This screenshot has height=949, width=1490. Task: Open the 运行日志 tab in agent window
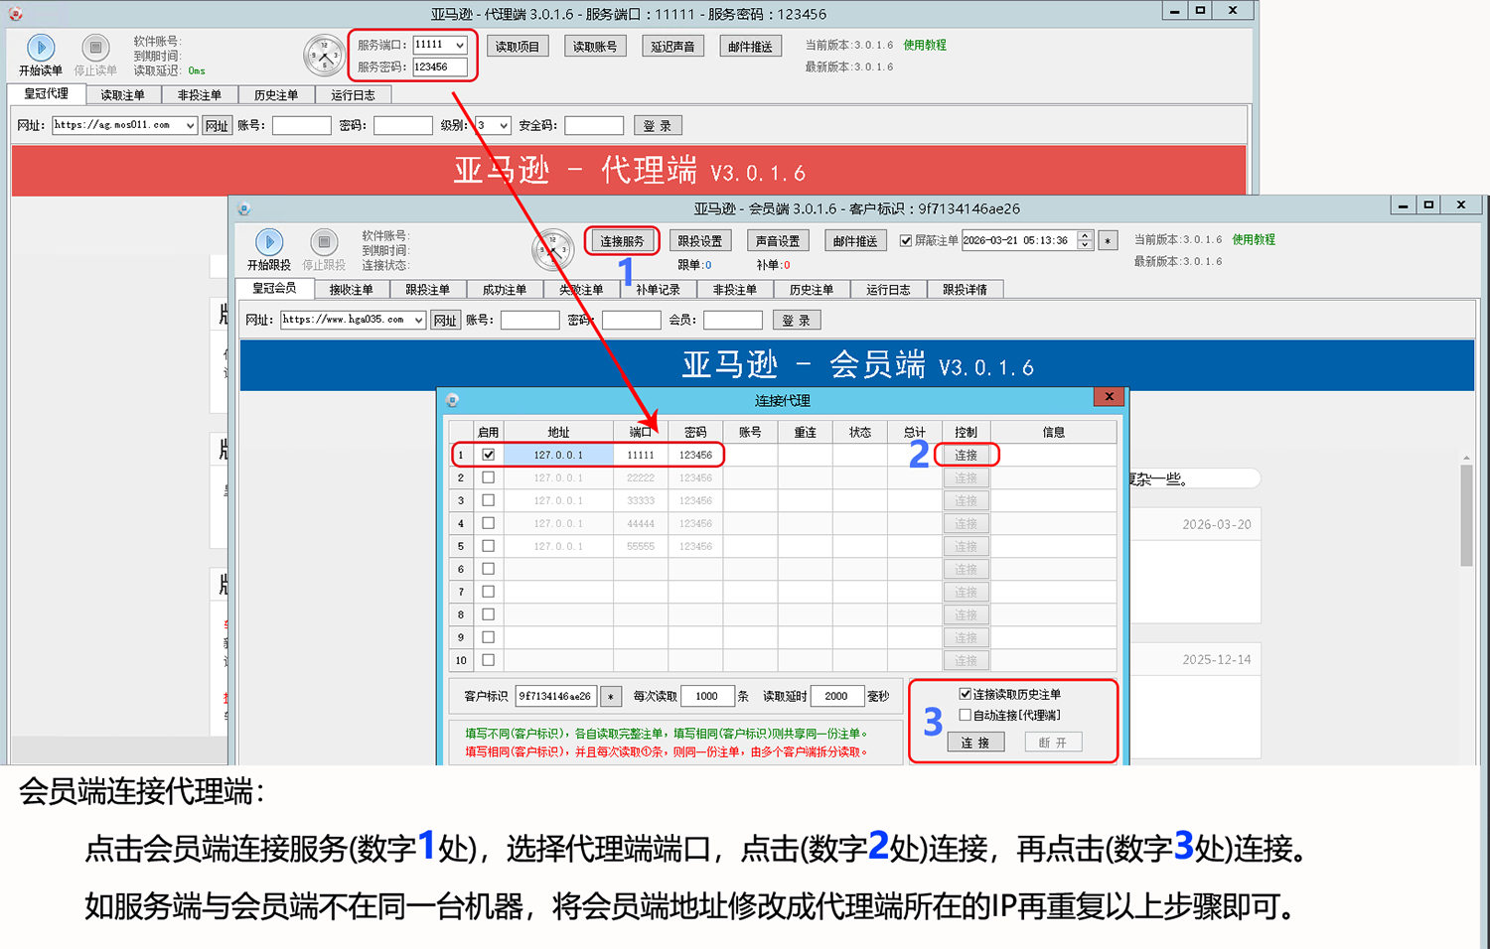coord(353,95)
